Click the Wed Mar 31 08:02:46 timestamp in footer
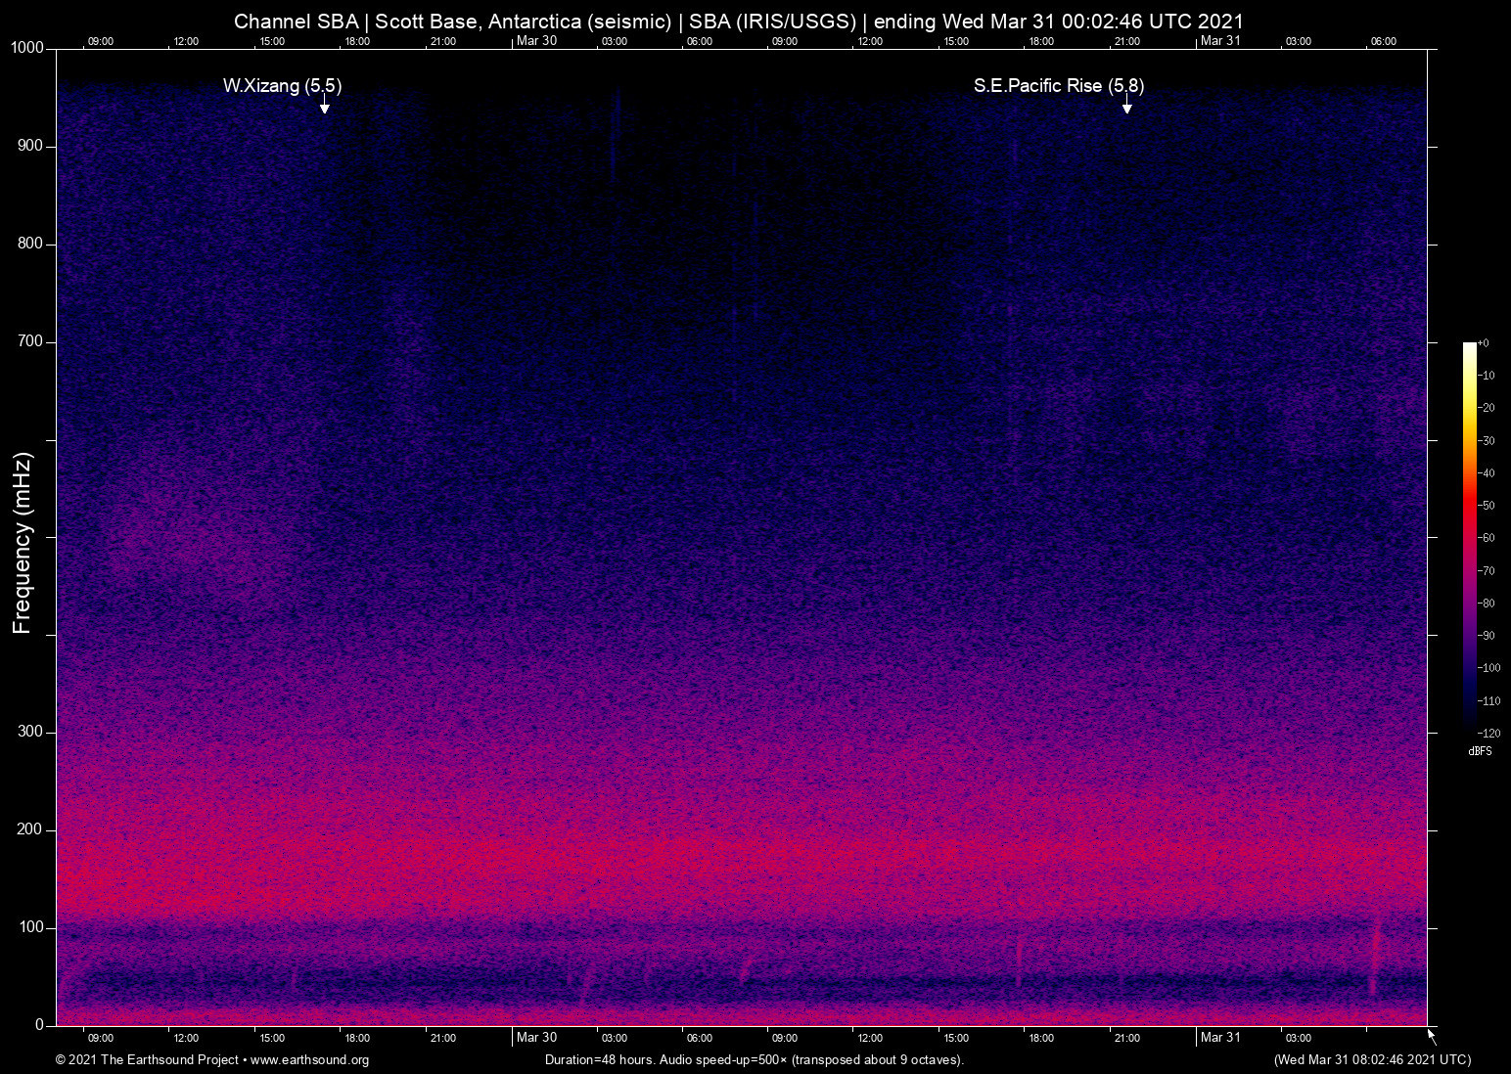The image size is (1511, 1074). (1372, 1060)
